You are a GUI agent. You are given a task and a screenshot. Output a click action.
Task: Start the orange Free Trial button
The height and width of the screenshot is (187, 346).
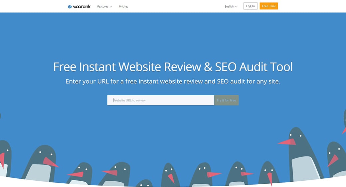point(268,6)
